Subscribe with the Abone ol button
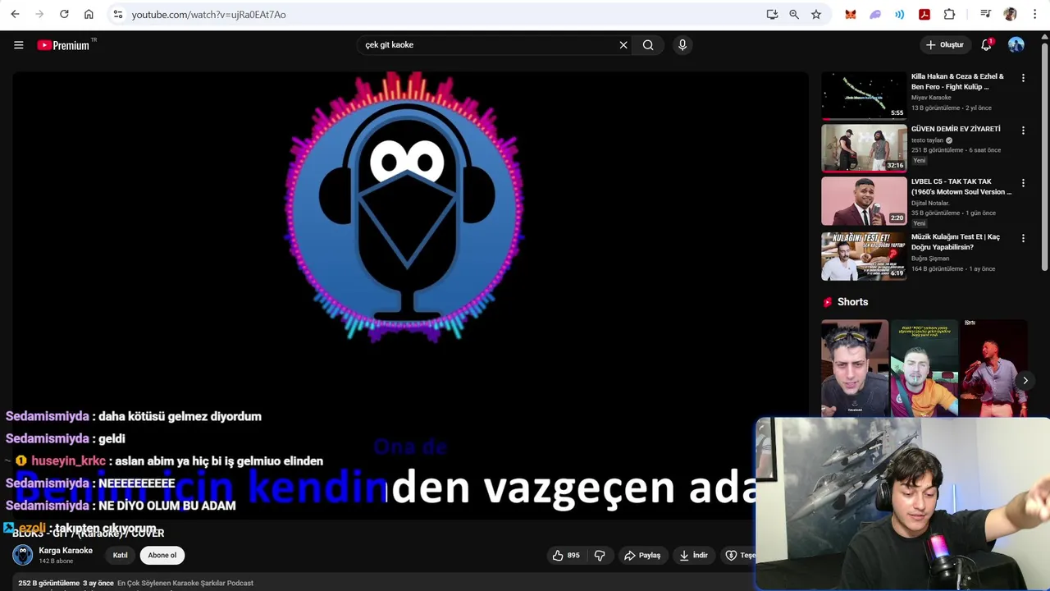The height and width of the screenshot is (591, 1050). coord(162,556)
